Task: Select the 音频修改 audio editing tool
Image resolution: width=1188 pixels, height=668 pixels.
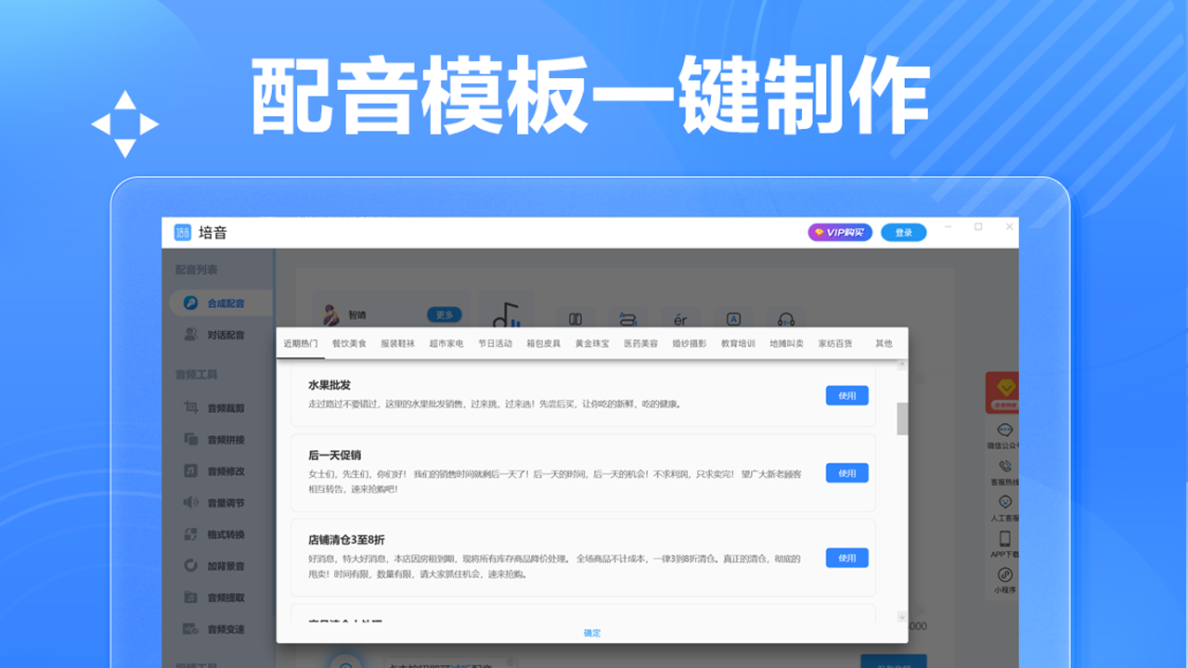Action: click(226, 471)
